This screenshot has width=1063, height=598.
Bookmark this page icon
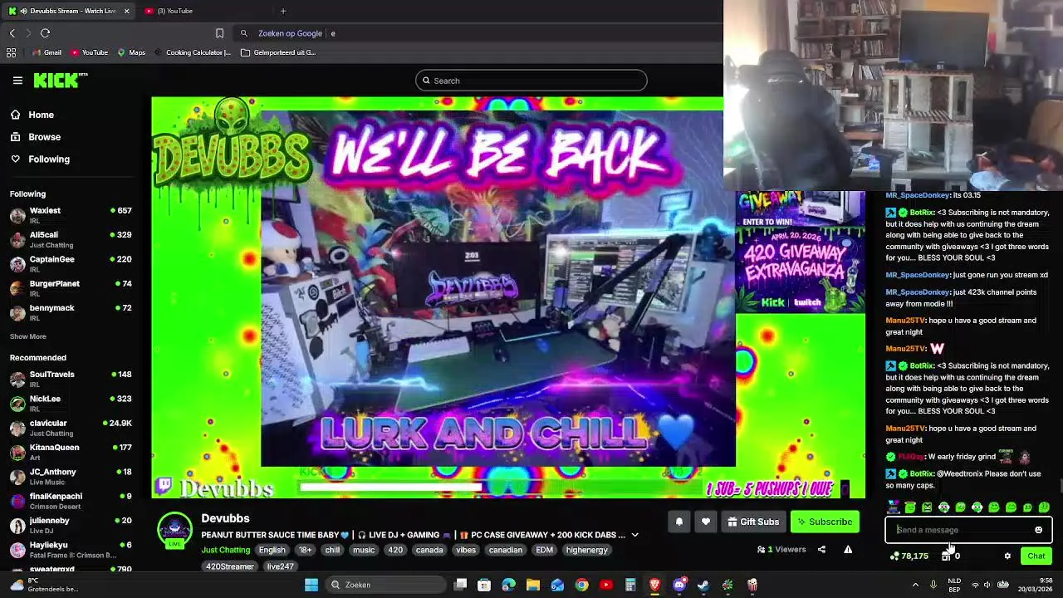(x=219, y=33)
